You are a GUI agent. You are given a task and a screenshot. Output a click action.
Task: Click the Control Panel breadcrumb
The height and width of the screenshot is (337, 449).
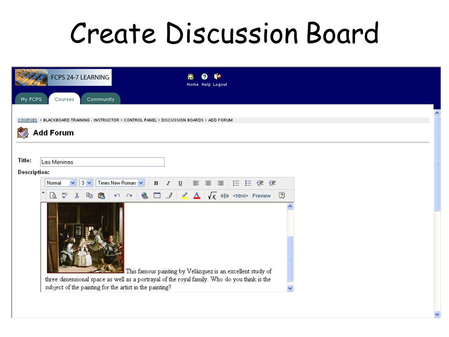[140, 120]
